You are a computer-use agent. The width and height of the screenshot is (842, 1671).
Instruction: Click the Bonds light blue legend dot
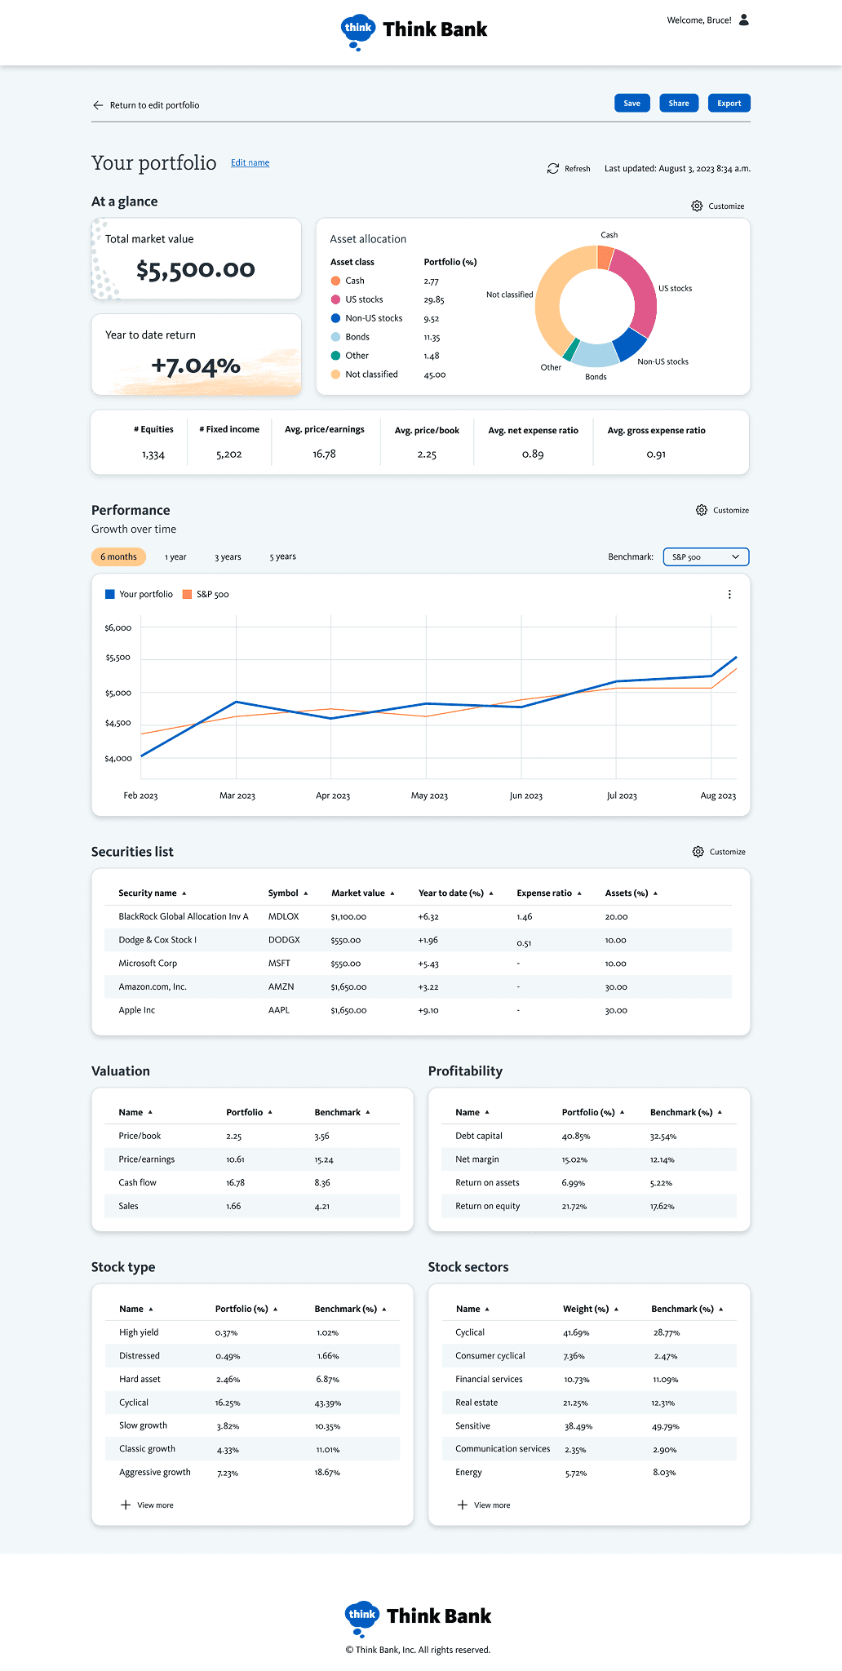(x=335, y=337)
